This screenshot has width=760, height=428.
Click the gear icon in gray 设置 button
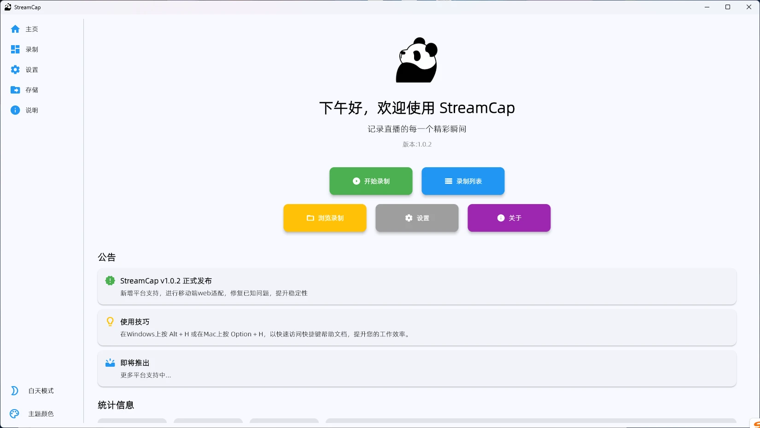(409, 218)
